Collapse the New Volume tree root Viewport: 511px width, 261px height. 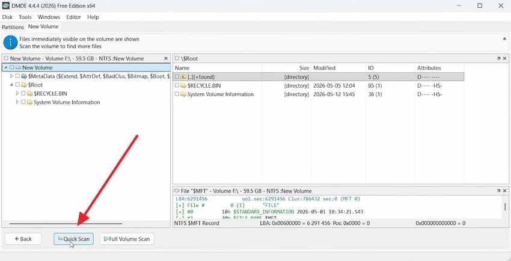pos(7,68)
